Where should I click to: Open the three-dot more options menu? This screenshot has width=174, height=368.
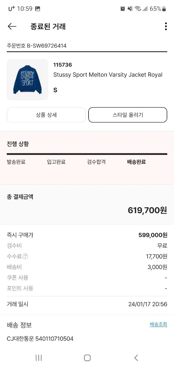pos(166,26)
